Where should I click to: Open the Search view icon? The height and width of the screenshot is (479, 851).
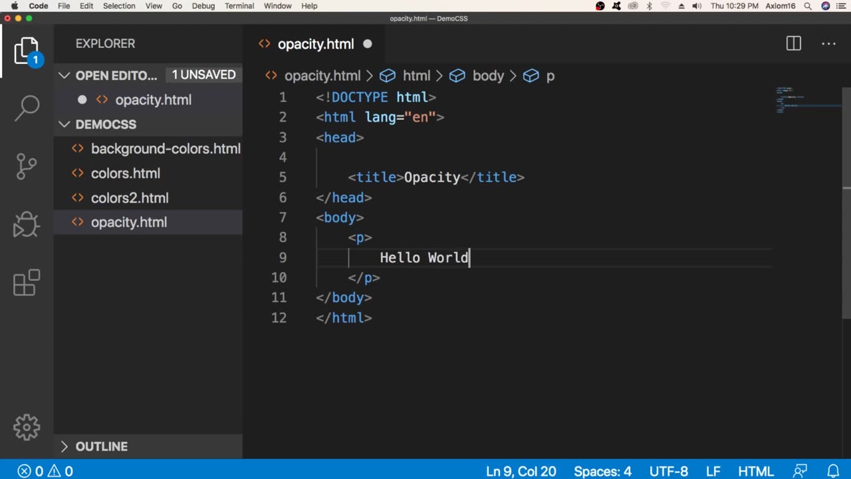[27, 108]
